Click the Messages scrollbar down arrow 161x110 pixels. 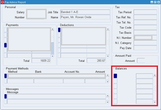coord(108,102)
